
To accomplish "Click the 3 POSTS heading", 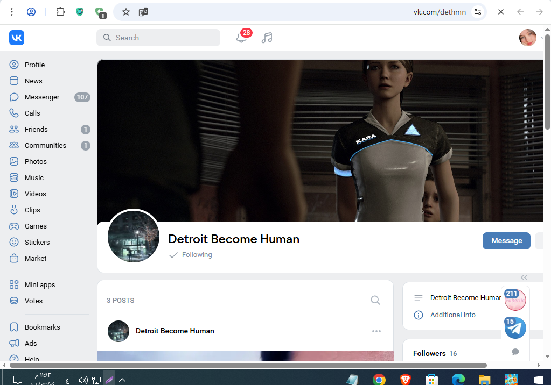I will [x=121, y=301].
